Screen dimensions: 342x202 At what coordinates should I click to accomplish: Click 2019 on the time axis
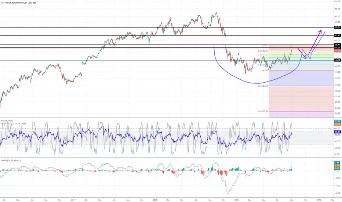tap(237, 200)
